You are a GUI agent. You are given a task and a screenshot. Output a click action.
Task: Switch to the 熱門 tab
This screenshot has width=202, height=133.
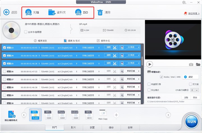[54, 127]
